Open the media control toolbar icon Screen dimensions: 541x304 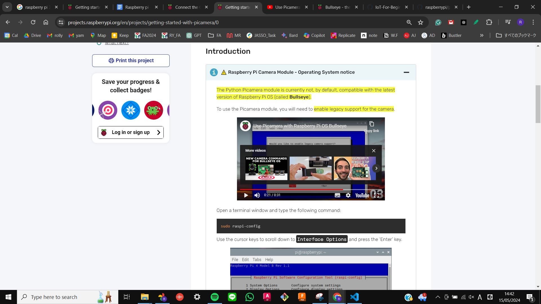coord(508,22)
